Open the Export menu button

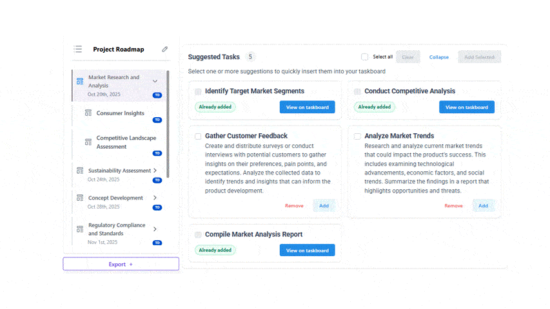pos(121,264)
